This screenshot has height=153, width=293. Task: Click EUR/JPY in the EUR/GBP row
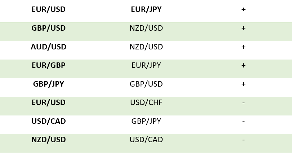click(146, 65)
